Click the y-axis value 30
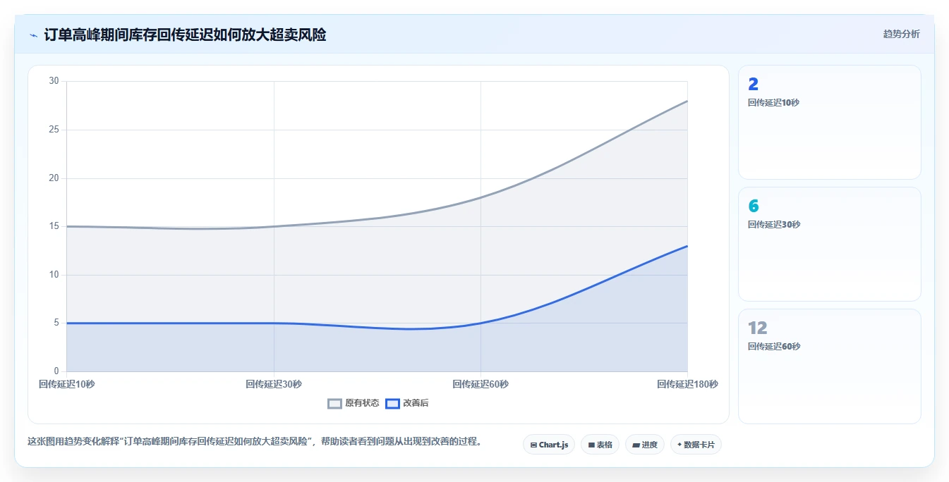Image resolution: width=949 pixels, height=482 pixels. tap(54, 81)
